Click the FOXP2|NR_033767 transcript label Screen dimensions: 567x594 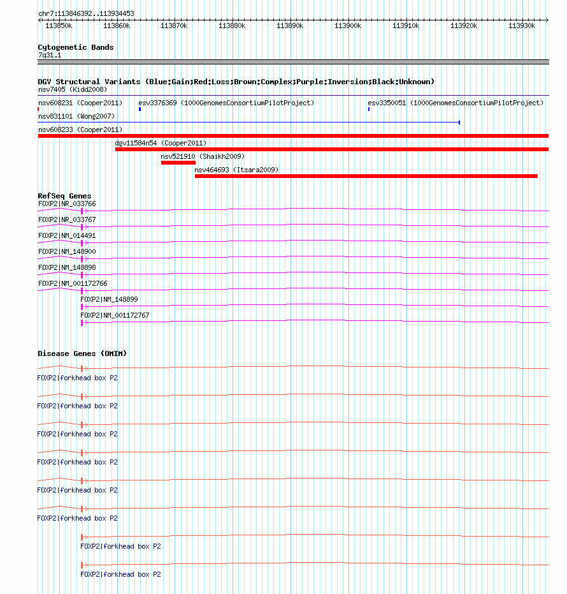point(67,219)
